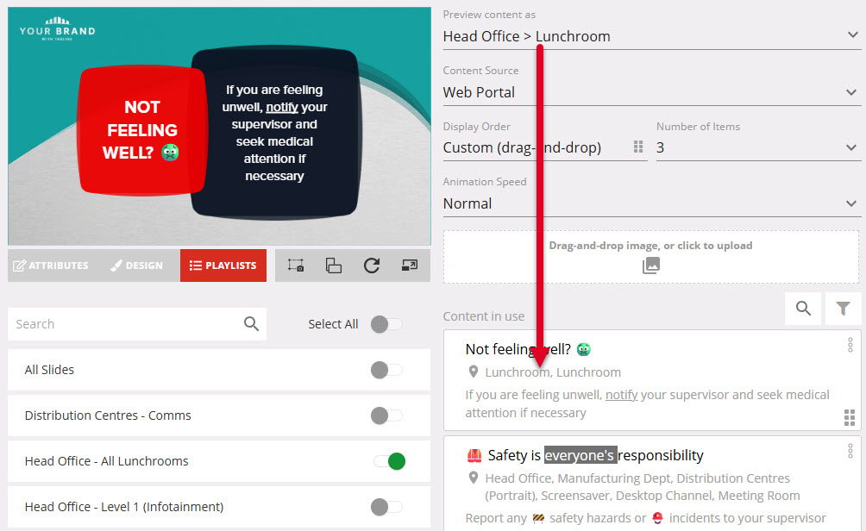Viewport: 866px width, 531px height.
Task: Click the content search magnifier button
Action: pos(803,309)
